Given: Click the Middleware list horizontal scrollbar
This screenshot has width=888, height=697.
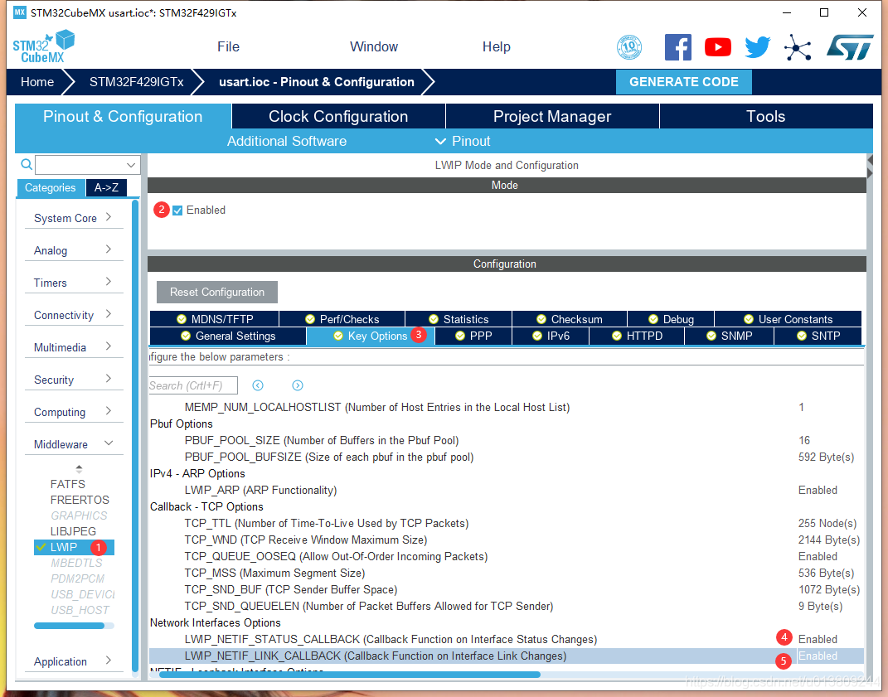Looking at the screenshot, I should coord(69,626).
